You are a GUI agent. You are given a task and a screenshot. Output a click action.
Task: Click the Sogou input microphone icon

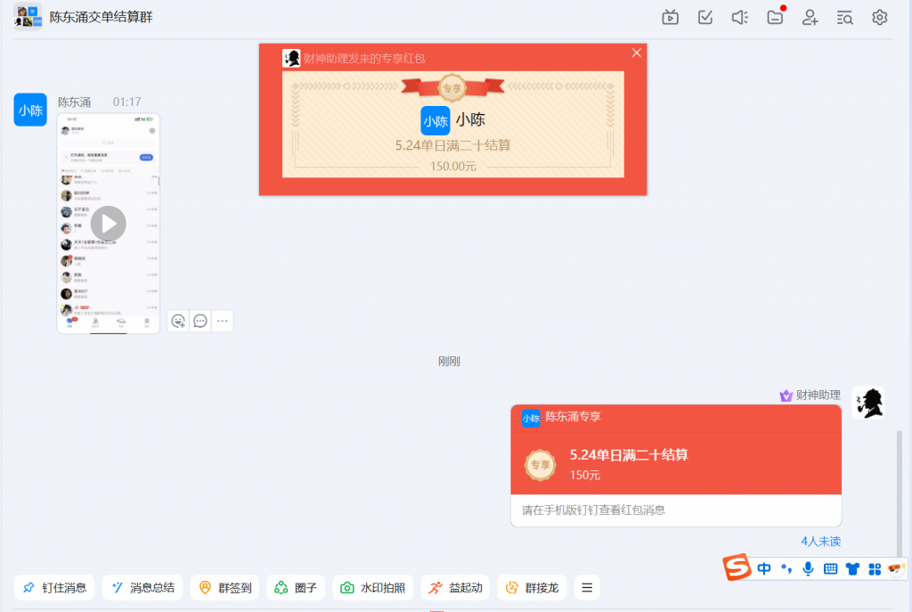click(x=808, y=568)
